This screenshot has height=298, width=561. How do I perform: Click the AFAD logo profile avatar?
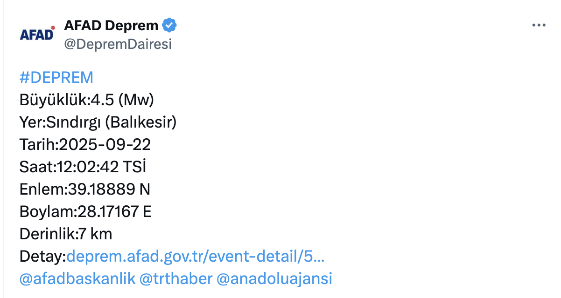[x=37, y=34]
